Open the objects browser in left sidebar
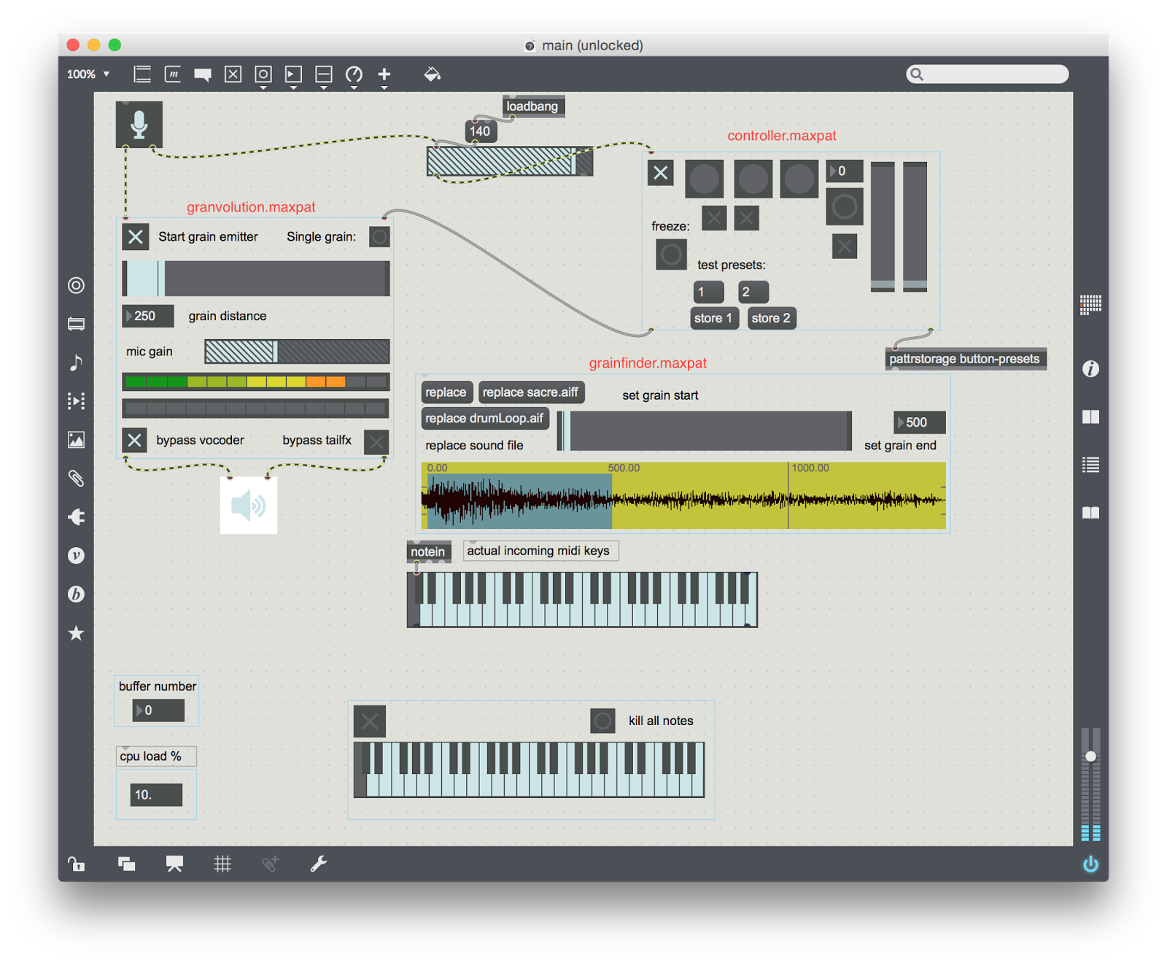This screenshot has width=1167, height=965. 76,285
